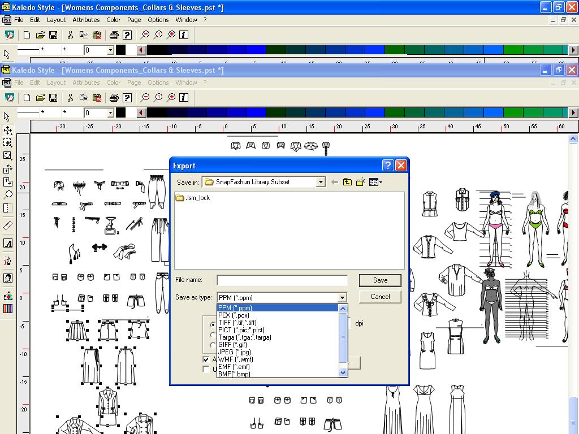
Task: Select the dashed-rectangle selection tool
Action: 7,143
